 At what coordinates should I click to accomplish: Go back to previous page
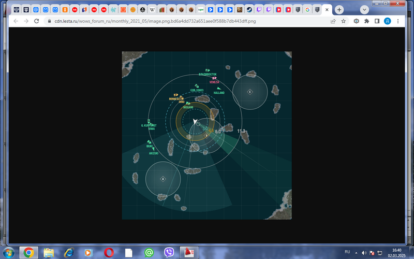tap(16, 21)
